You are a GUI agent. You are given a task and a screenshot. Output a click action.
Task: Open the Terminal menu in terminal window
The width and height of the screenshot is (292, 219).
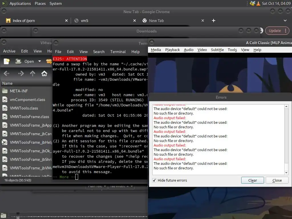[118, 52]
